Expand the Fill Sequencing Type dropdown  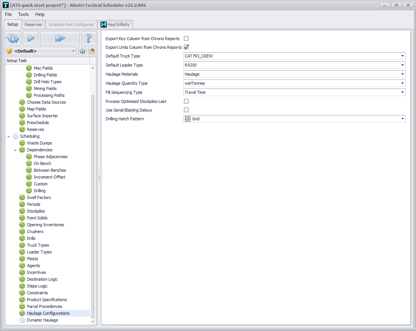pyautogui.click(x=402, y=92)
